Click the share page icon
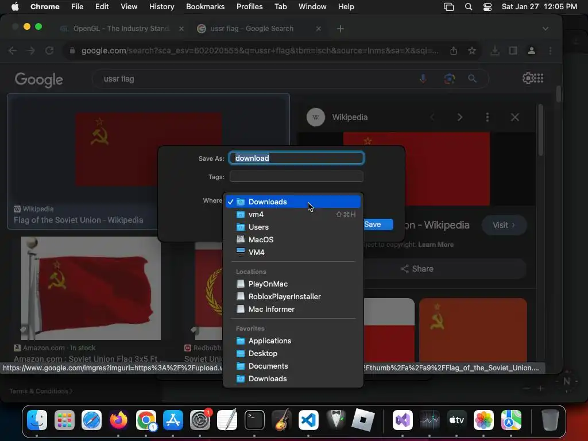The image size is (588, 441). pos(454,51)
